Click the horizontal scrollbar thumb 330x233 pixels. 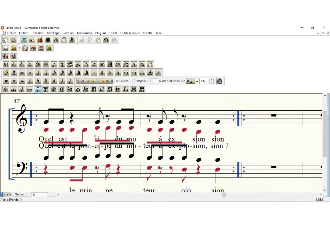pyautogui.click(x=224, y=194)
